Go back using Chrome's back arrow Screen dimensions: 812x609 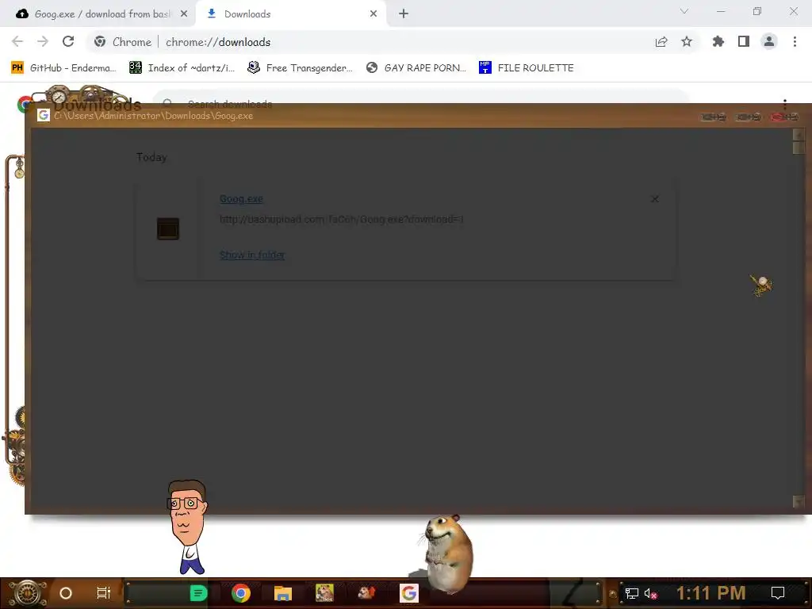[x=17, y=42]
